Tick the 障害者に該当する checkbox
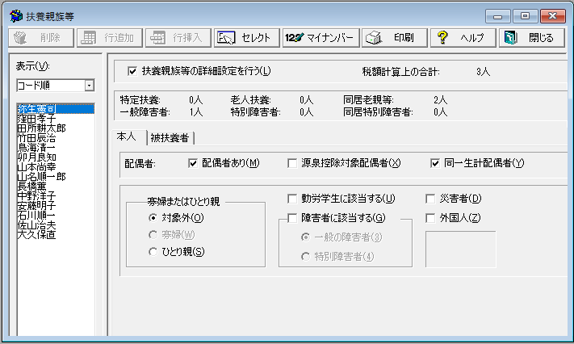 click(x=293, y=217)
